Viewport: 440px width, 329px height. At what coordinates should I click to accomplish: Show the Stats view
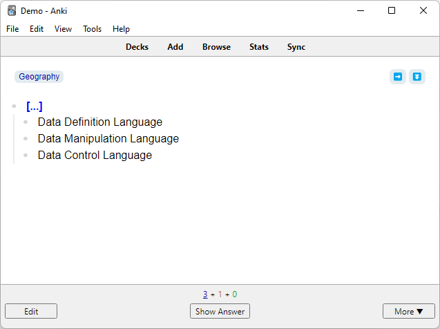[259, 47]
